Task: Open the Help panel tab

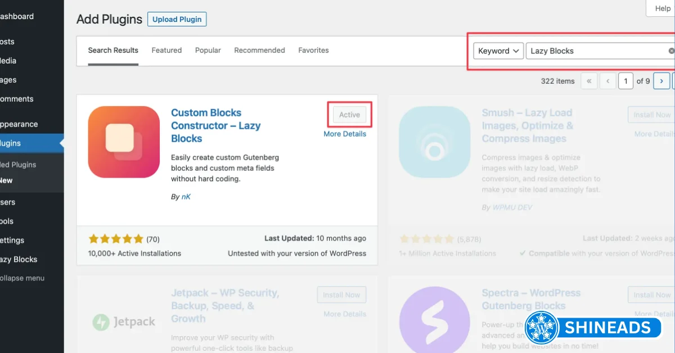Action: pyautogui.click(x=661, y=8)
